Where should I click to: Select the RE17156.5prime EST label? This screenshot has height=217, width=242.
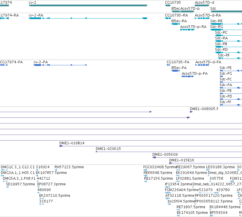158,179
